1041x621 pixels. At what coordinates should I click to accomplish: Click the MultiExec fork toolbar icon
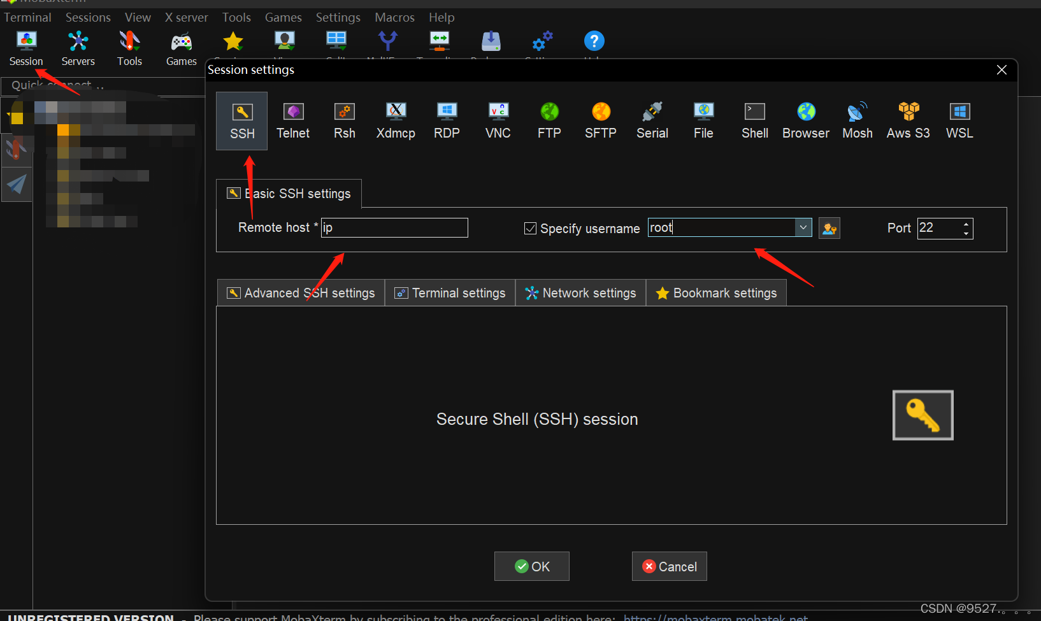388,42
